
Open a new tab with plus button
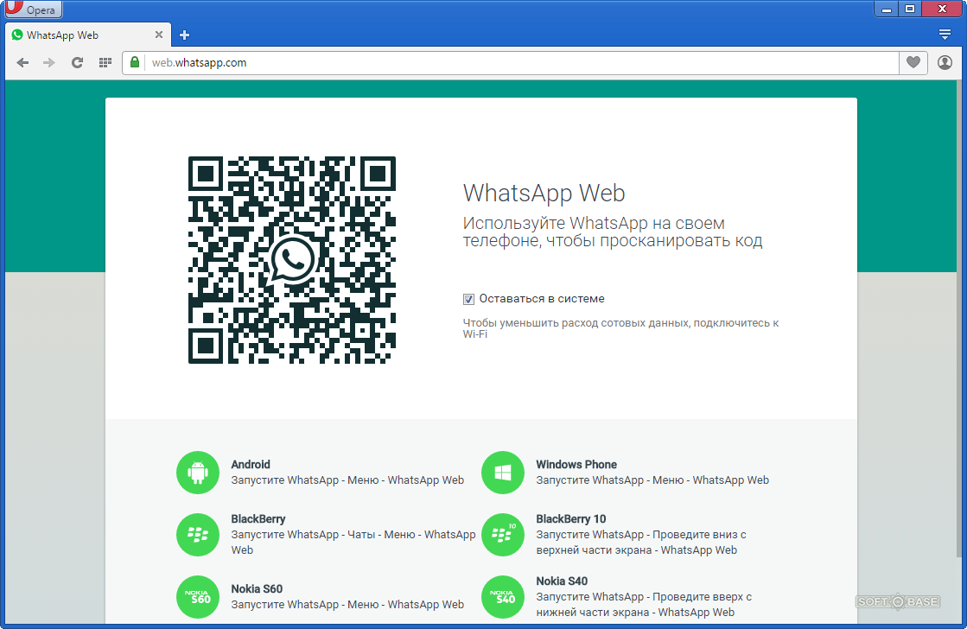point(184,35)
